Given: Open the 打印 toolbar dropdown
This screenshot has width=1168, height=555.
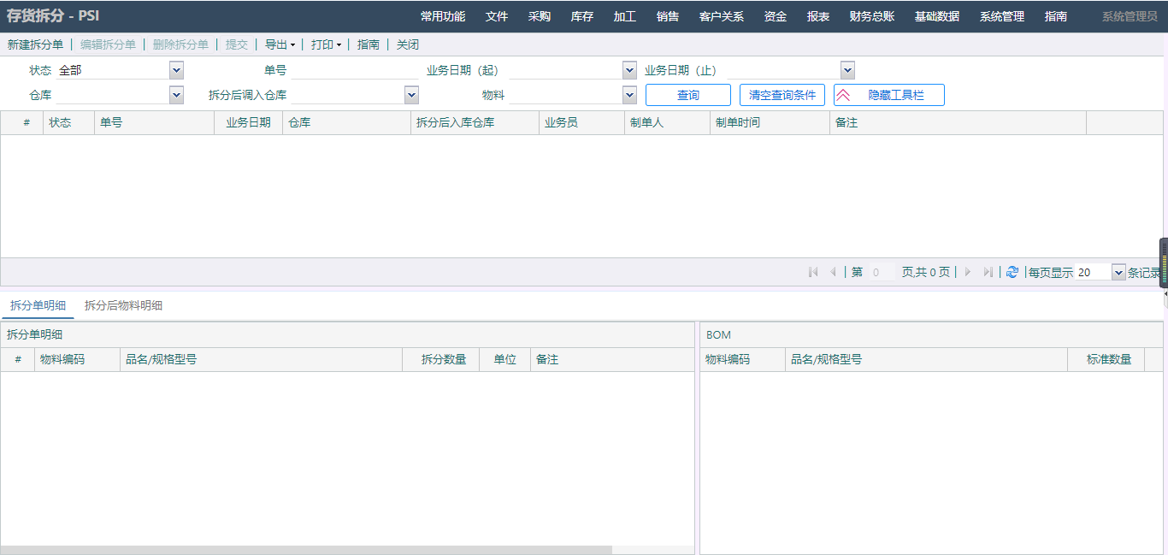Looking at the screenshot, I should click(327, 44).
